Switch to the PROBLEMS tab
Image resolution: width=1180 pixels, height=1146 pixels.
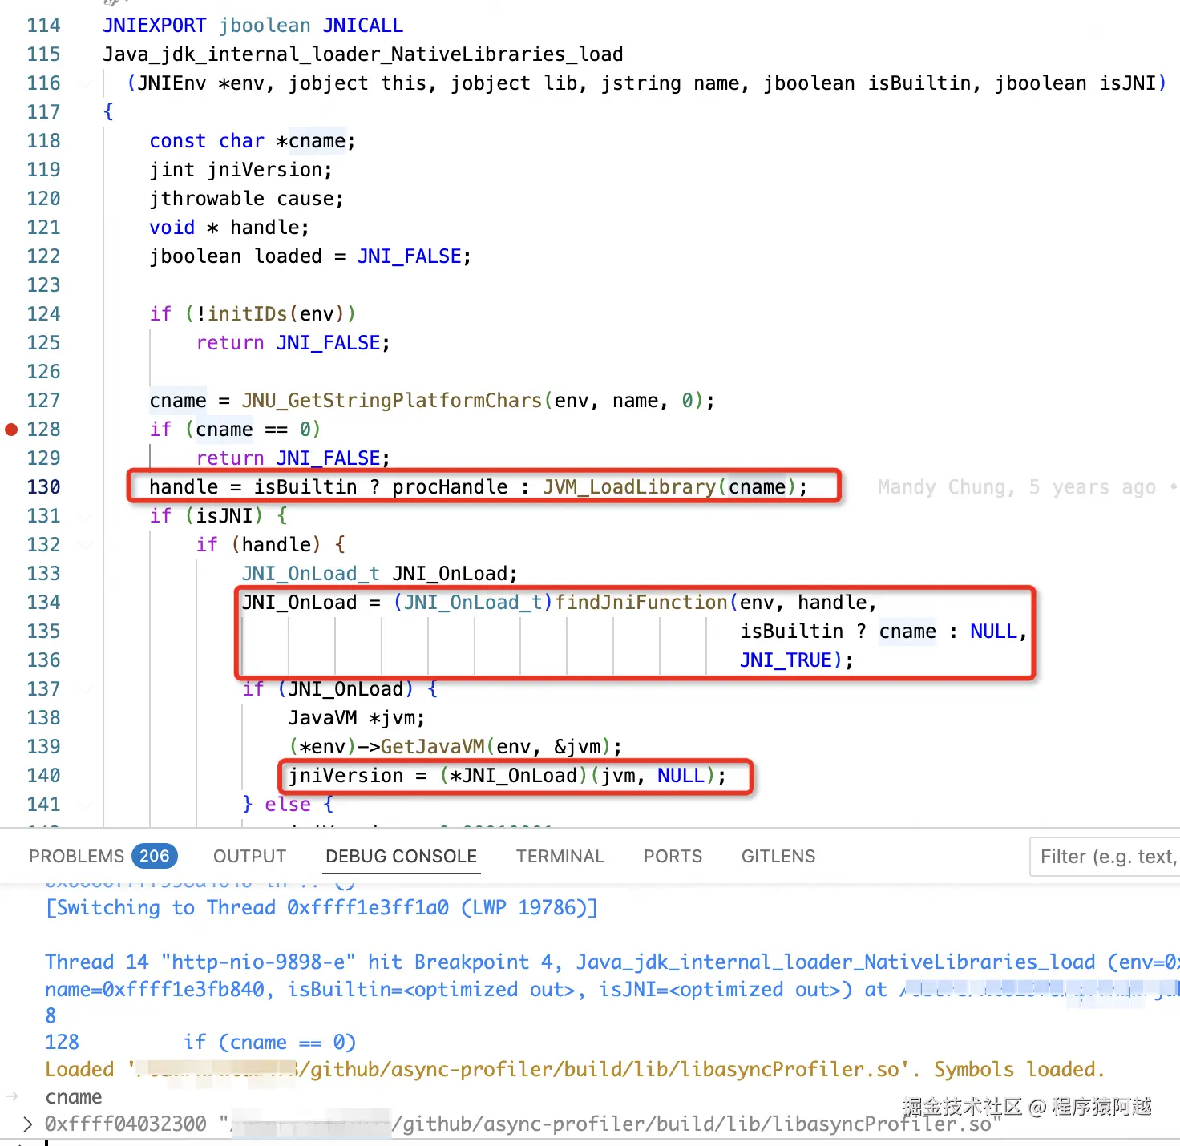tap(76, 856)
